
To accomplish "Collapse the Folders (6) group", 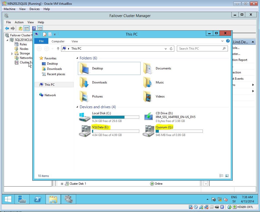I will pos(77,58).
